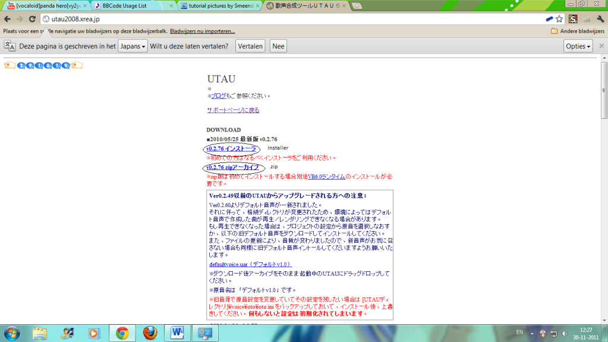The width and height of the screenshot is (608, 342).
Task: Open Google Chrome taskbar icon
Action: tap(122, 334)
